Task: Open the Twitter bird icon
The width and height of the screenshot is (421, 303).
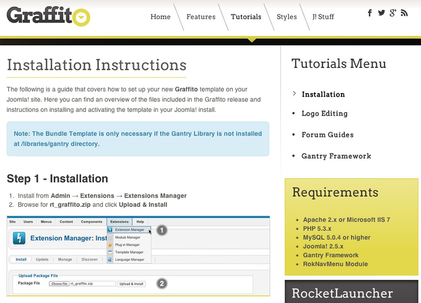Action: tap(381, 13)
